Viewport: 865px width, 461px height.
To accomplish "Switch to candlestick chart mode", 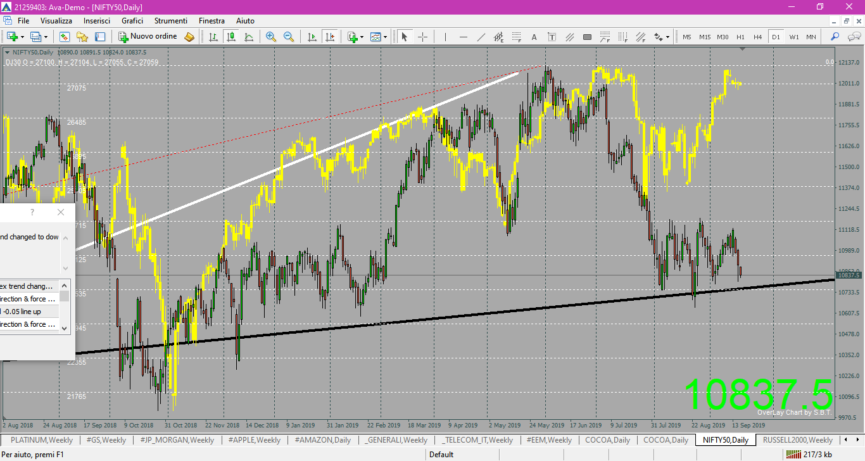I will pos(231,37).
